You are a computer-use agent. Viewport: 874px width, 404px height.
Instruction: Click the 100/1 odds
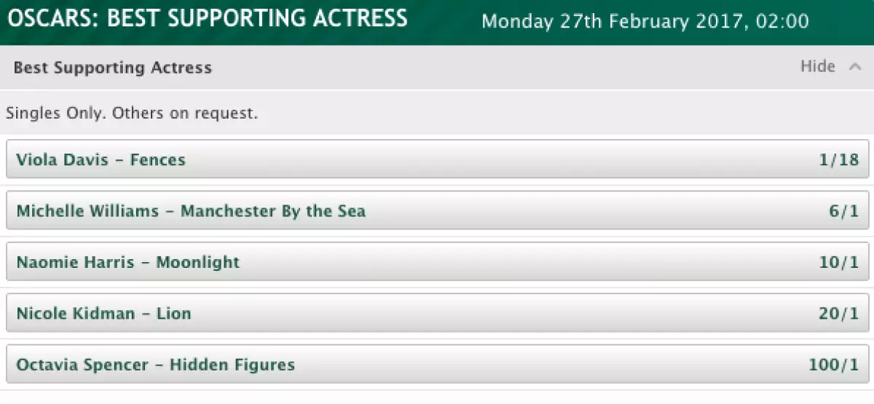[834, 365]
